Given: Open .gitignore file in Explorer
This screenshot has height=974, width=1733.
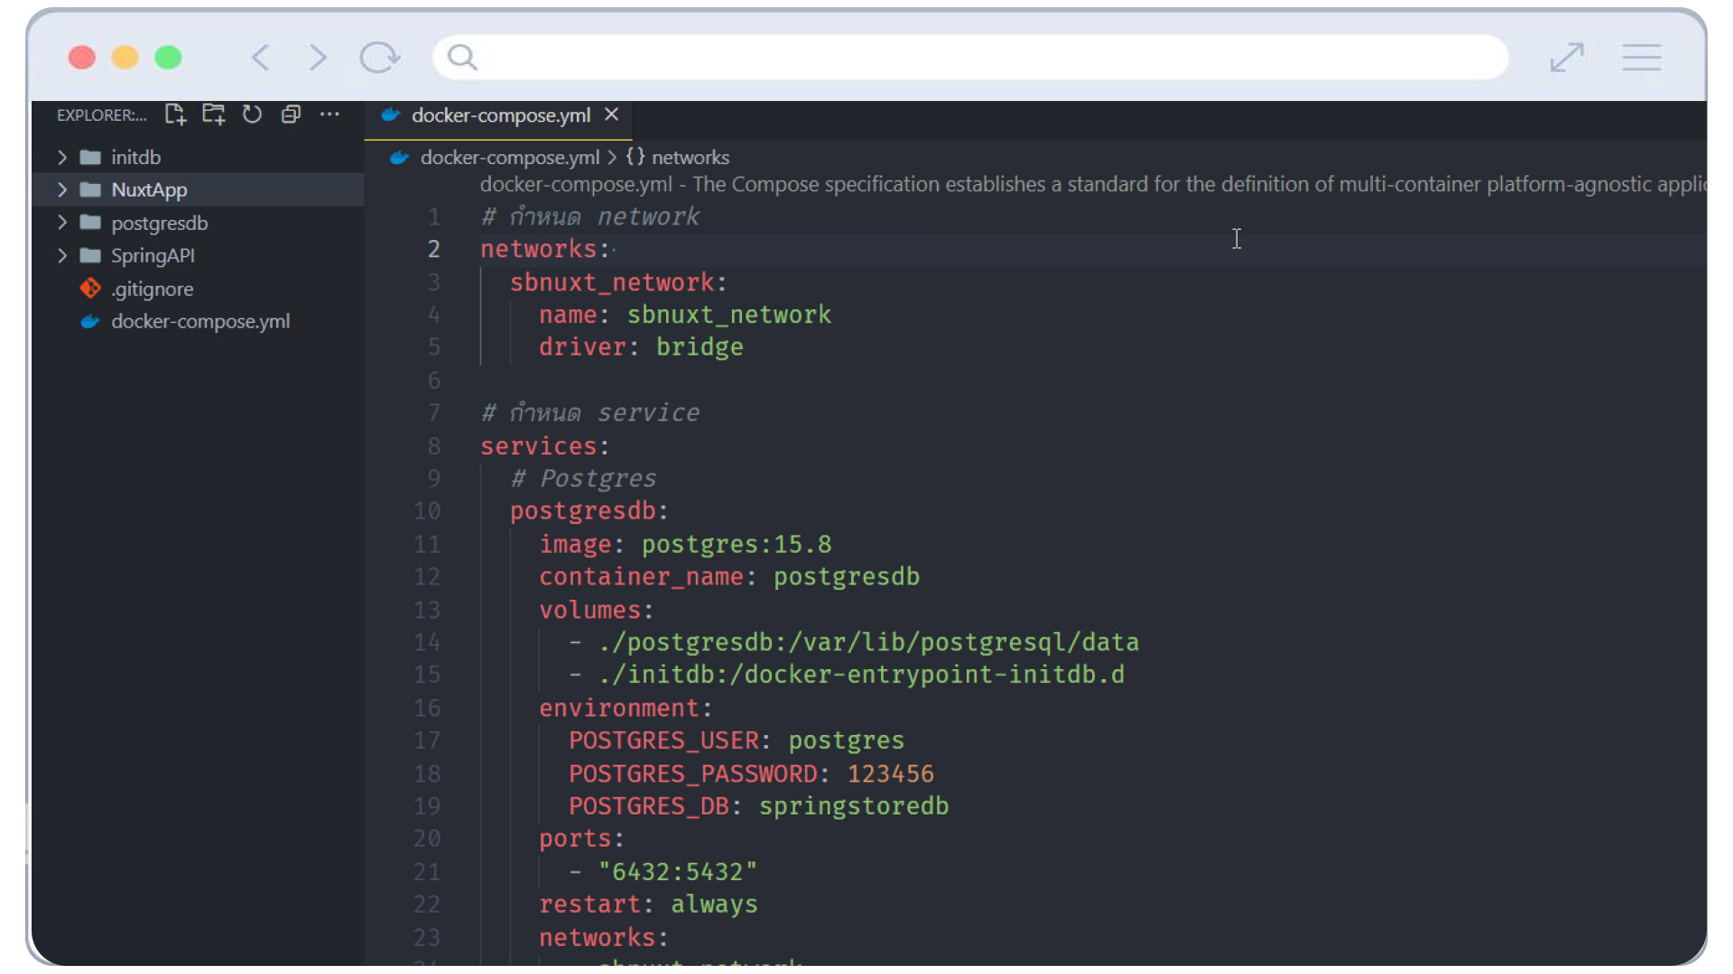Looking at the screenshot, I should [153, 289].
